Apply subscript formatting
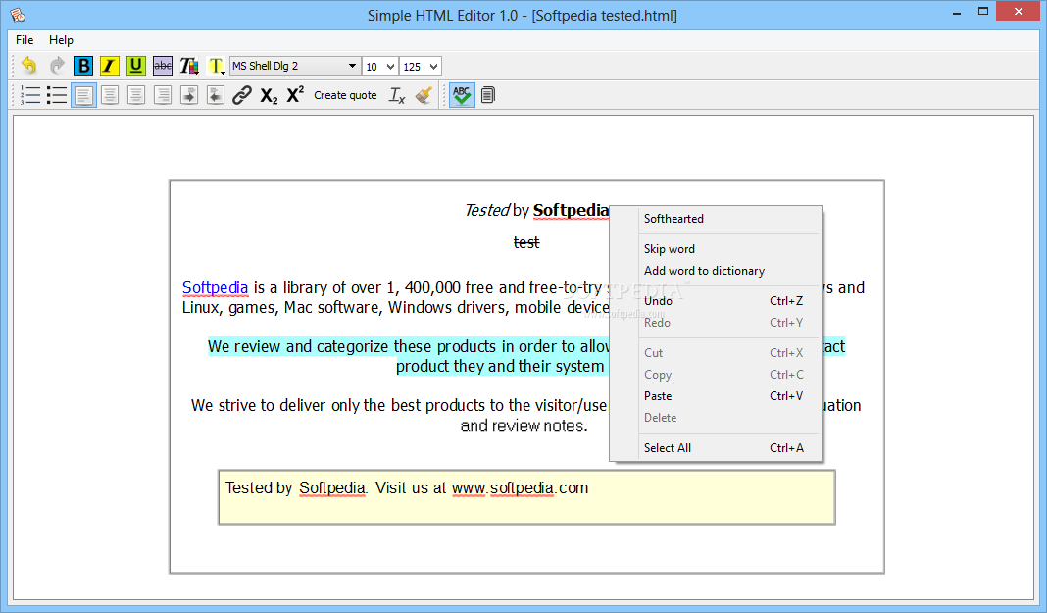The height and width of the screenshot is (613, 1047). (269, 95)
